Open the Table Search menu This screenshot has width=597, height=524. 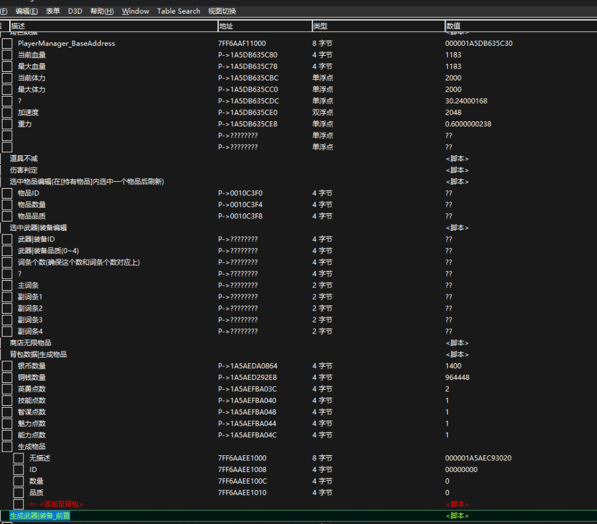click(179, 11)
